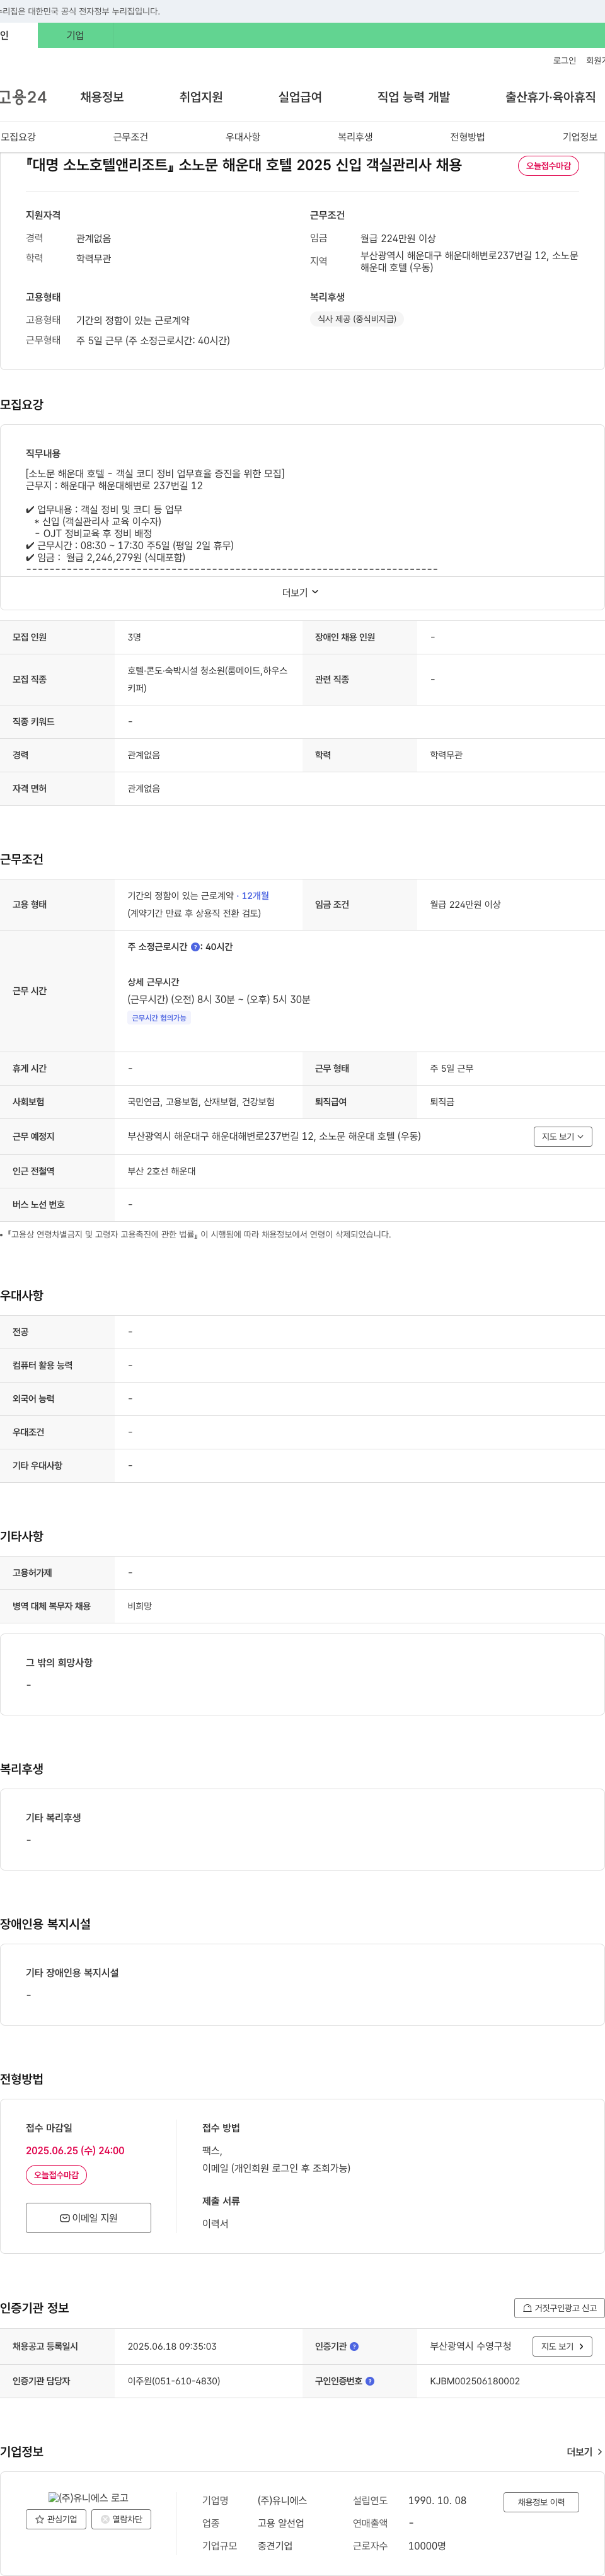Open 지도 보기 for 부산광역시 수영구청
Image resolution: width=605 pixels, height=2576 pixels.
pos(563,2346)
